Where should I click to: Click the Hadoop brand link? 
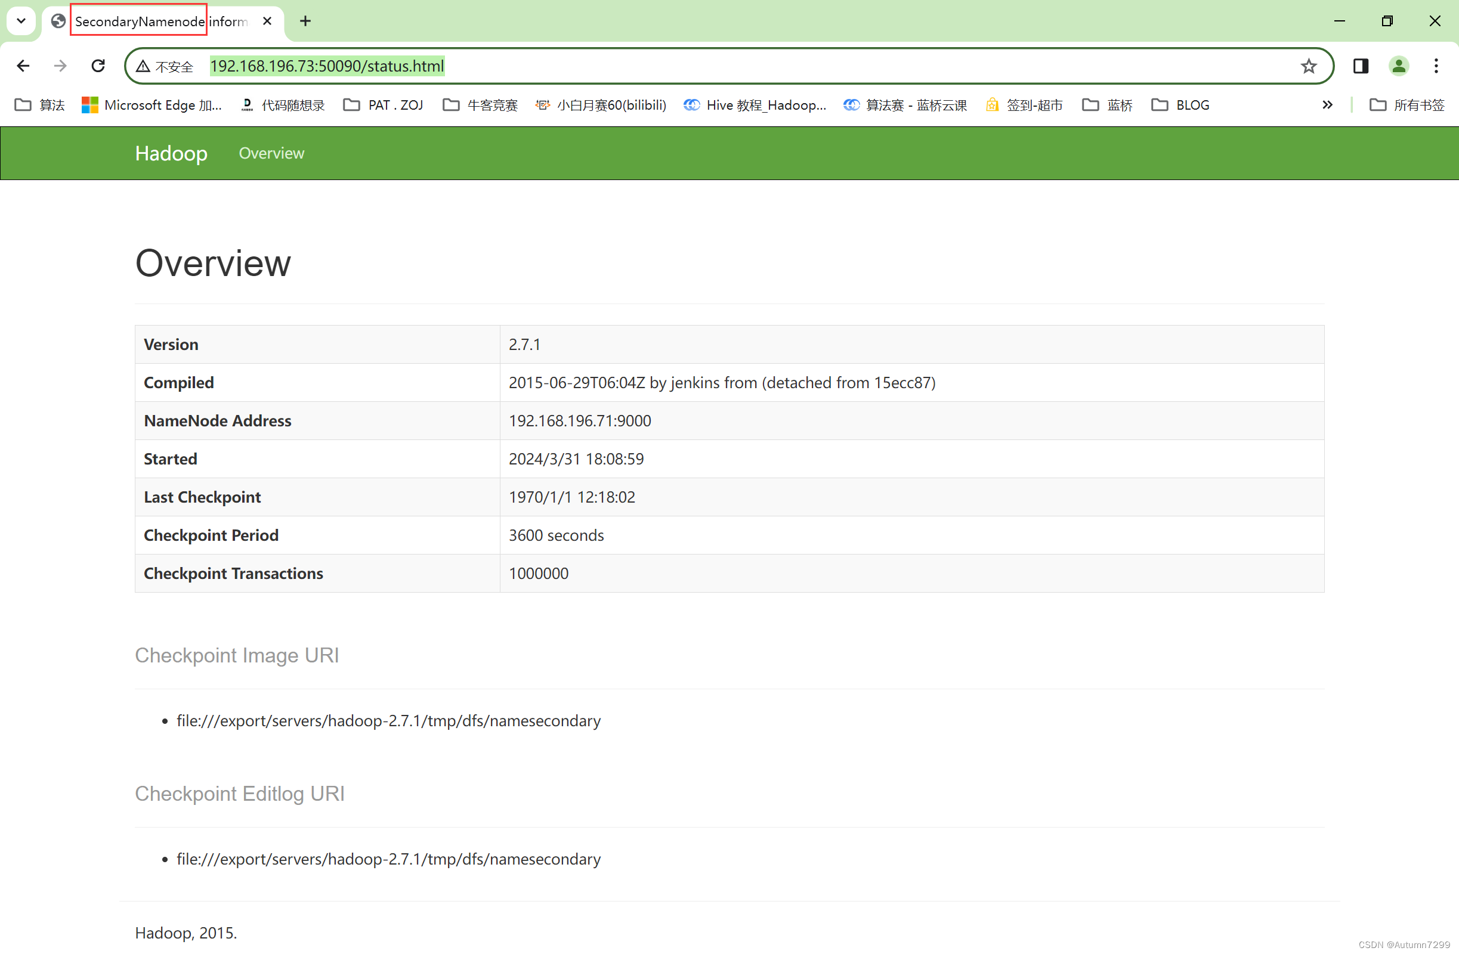pos(171,153)
